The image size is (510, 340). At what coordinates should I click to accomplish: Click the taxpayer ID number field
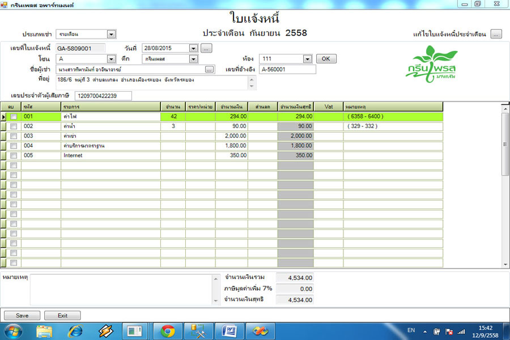(103, 96)
